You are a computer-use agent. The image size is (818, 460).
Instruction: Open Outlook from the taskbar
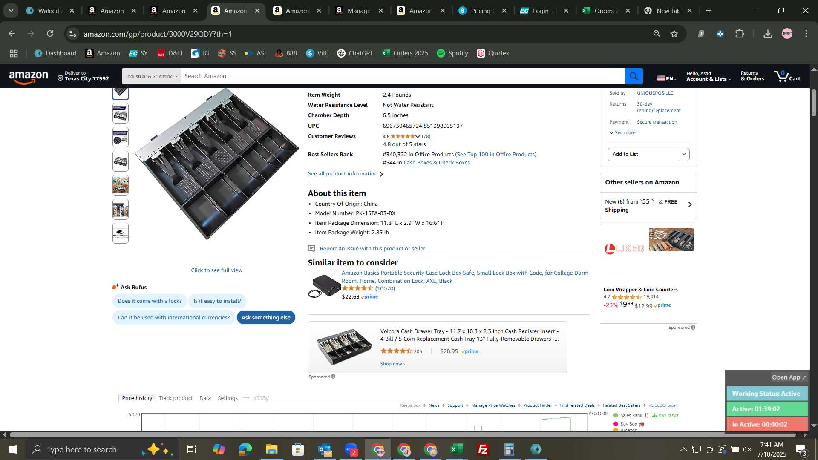[x=325, y=449]
